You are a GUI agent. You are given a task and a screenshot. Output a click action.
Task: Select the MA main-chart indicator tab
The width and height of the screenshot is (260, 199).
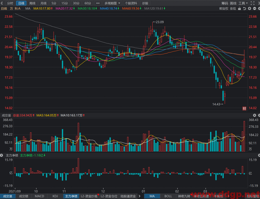click(152, 196)
